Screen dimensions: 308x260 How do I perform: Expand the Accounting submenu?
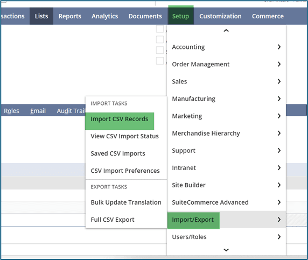tap(227, 47)
